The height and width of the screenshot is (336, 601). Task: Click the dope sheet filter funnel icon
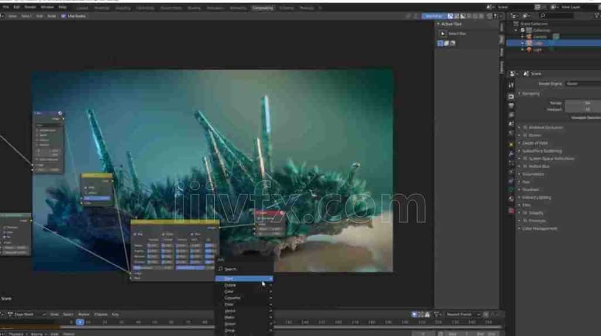(x=436, y=314)
